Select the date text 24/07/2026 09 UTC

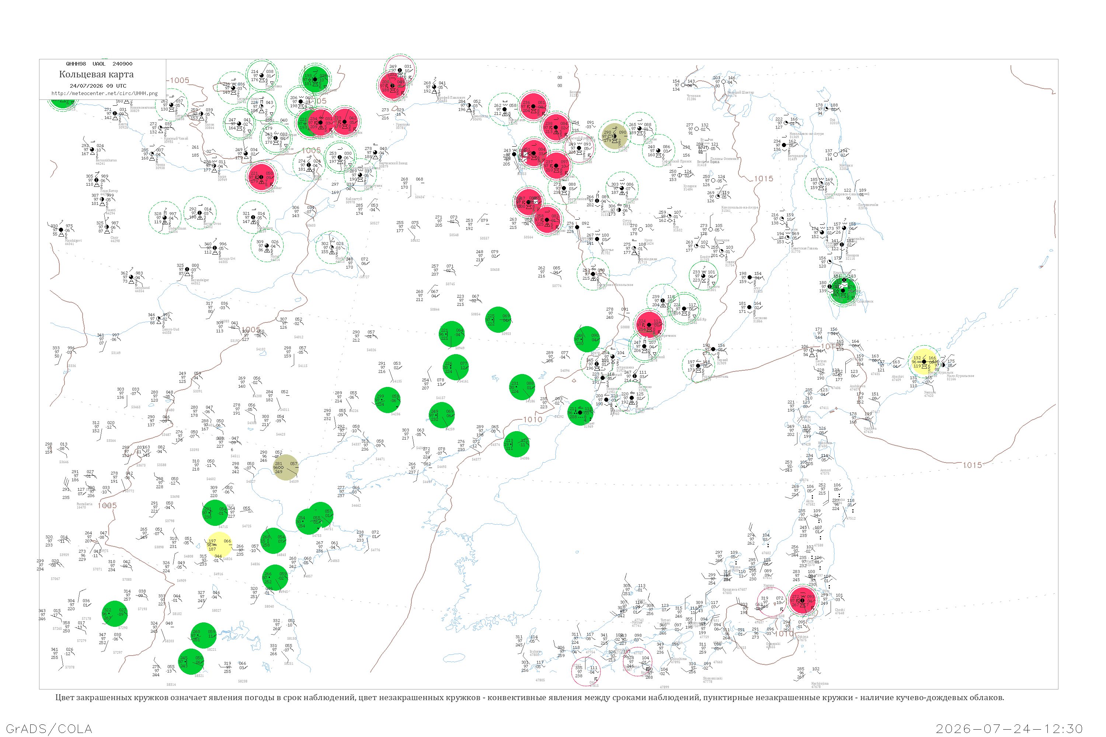point(98,86)
